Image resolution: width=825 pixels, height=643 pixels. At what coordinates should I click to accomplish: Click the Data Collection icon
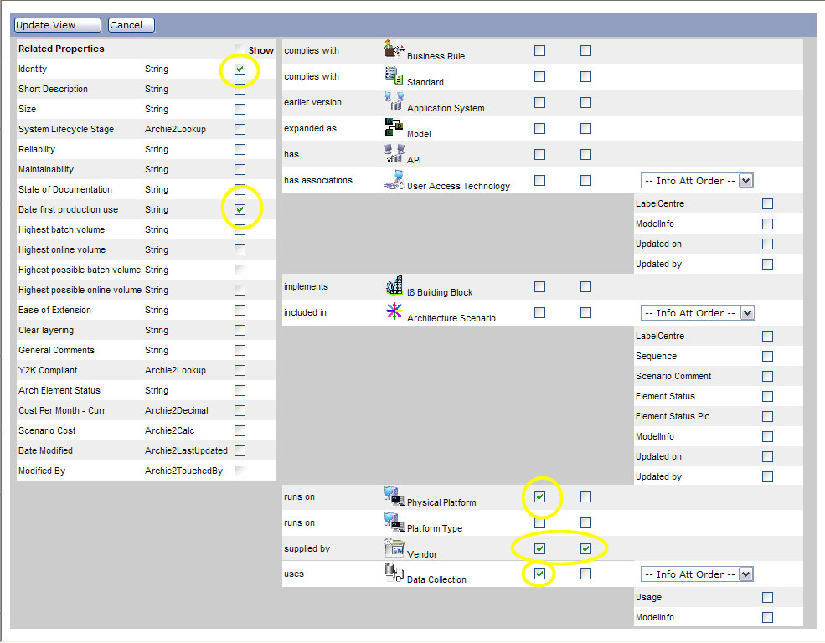tap(394, 573)
